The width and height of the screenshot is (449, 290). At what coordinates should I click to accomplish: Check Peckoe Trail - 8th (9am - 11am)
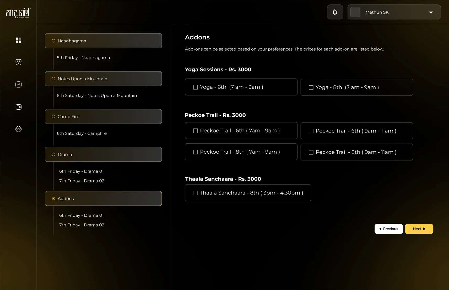click(311, 152)
